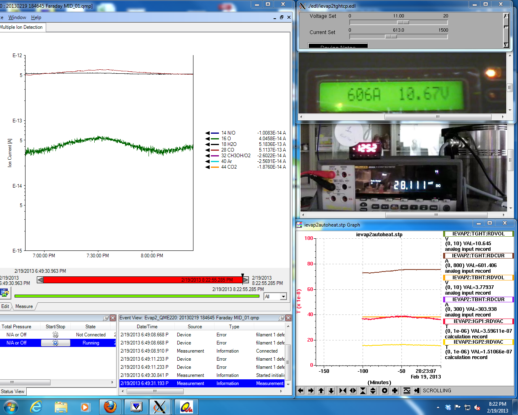
Task: Pin the Event View pane
Action: 282,318
